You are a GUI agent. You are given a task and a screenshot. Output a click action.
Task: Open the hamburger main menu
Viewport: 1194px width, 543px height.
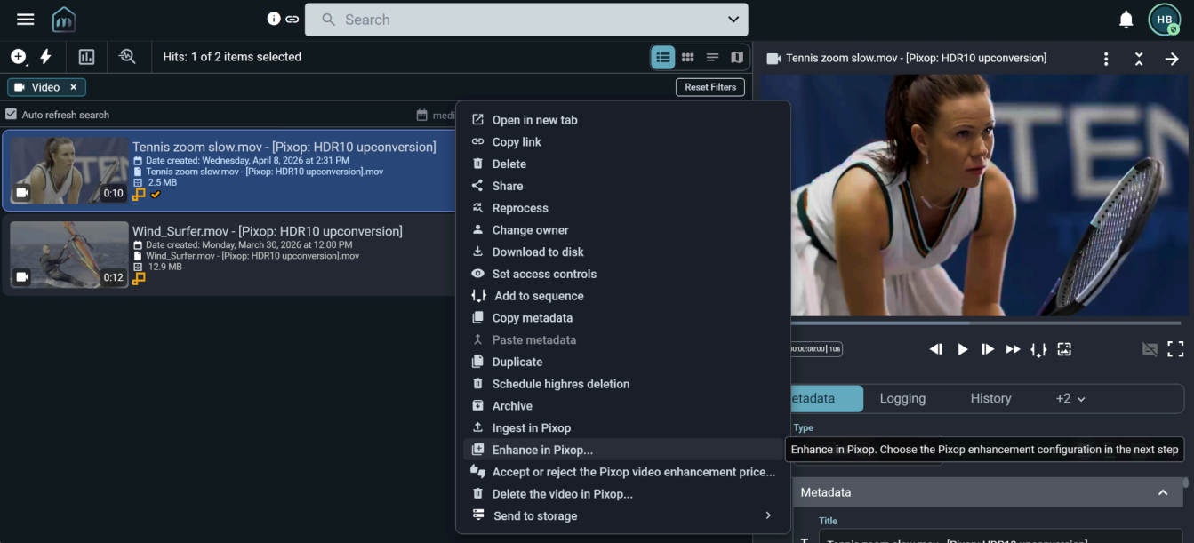point(26,20)
